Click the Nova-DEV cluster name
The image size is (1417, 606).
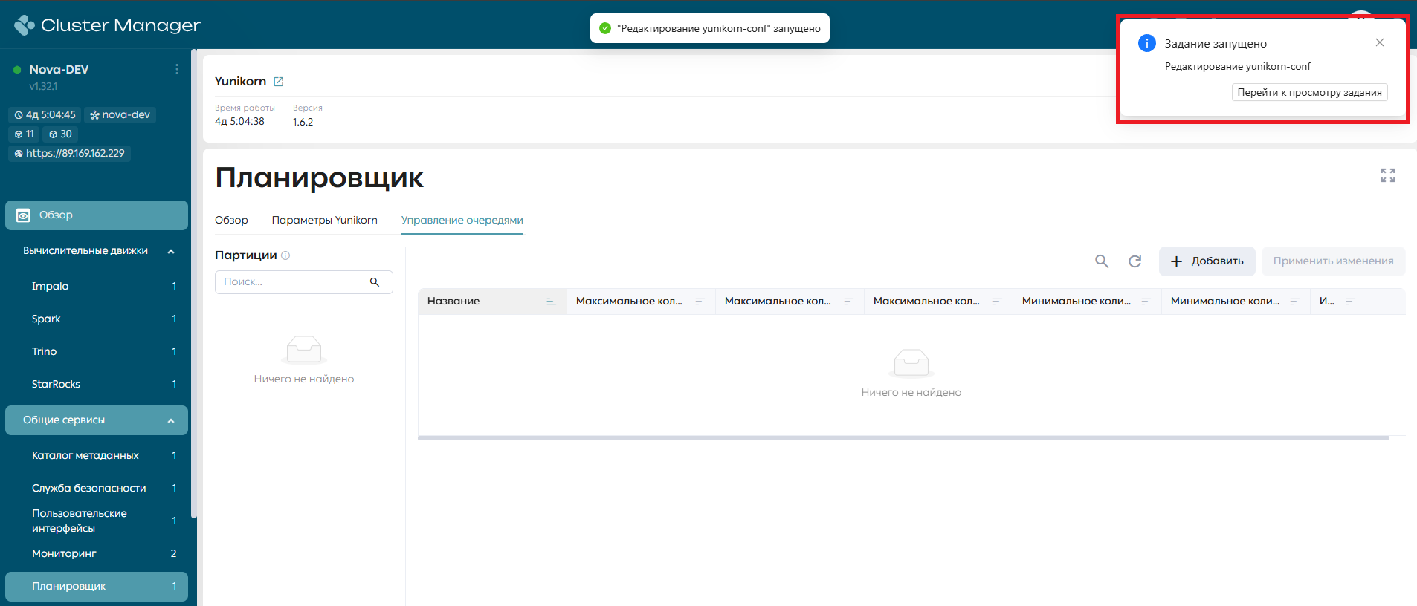click(x=59, y=70)
